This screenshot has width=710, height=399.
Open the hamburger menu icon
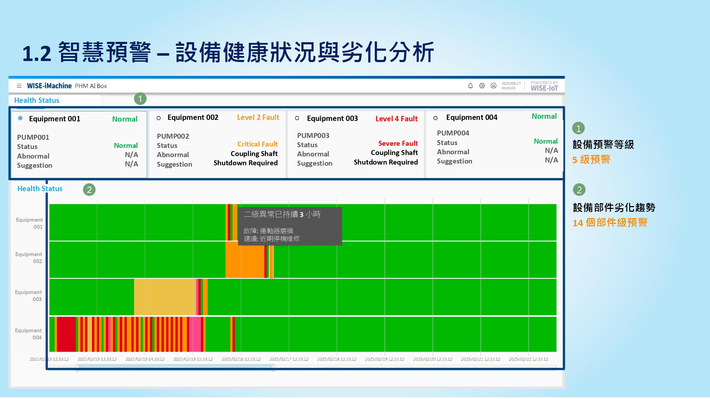(19, 86)
